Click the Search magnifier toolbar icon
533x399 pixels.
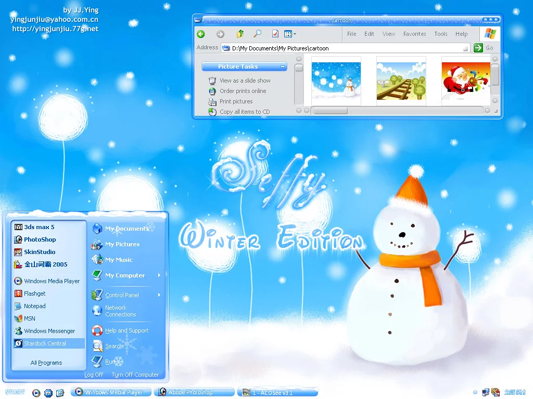pyautogui.click(x=257, y=34)
